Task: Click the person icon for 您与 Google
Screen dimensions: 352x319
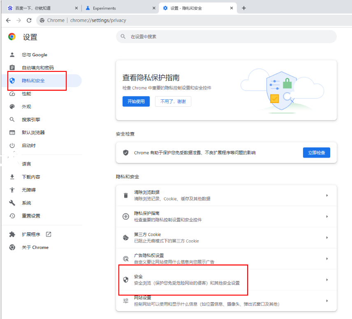Action: pyautogui.click(x=12, y=55)
